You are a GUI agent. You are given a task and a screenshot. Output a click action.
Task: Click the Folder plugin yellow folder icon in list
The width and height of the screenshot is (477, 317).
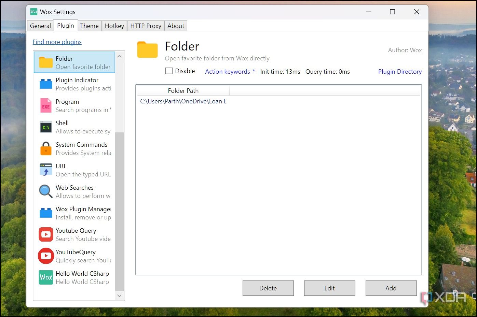46,62
